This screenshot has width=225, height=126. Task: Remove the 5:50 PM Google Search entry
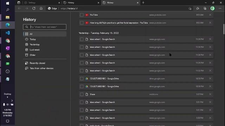coord(210,118)
